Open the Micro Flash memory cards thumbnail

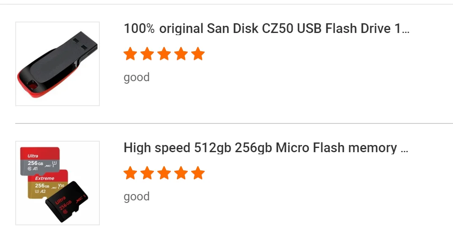click(58, 183)
